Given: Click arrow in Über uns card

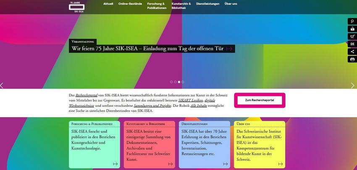Looking at the screenshot, I should 281,164.
